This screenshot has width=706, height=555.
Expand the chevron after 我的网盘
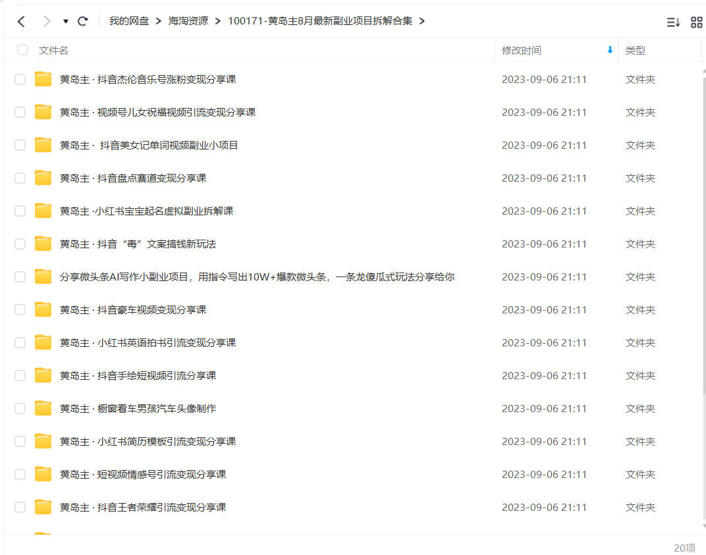click(159, 21)
